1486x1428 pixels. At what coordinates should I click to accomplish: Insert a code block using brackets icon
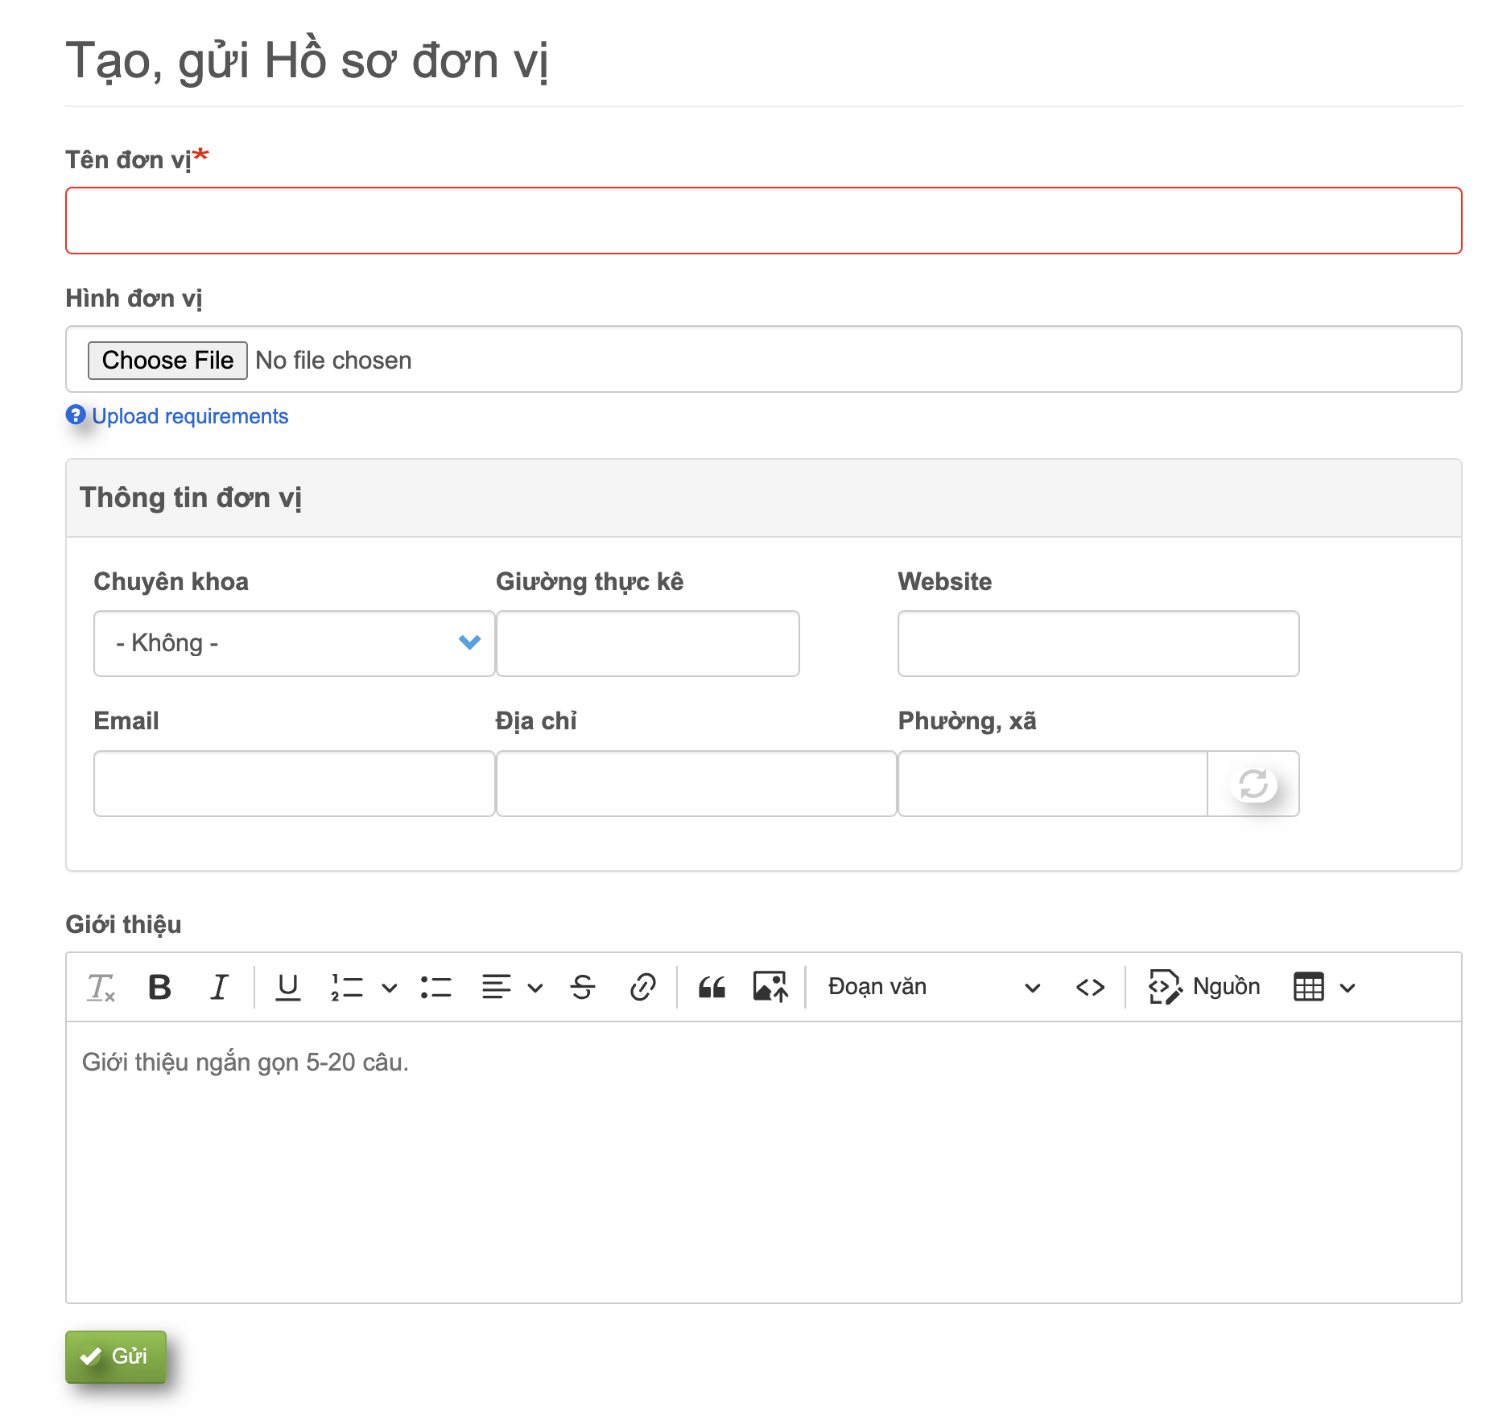(1090, 987)
